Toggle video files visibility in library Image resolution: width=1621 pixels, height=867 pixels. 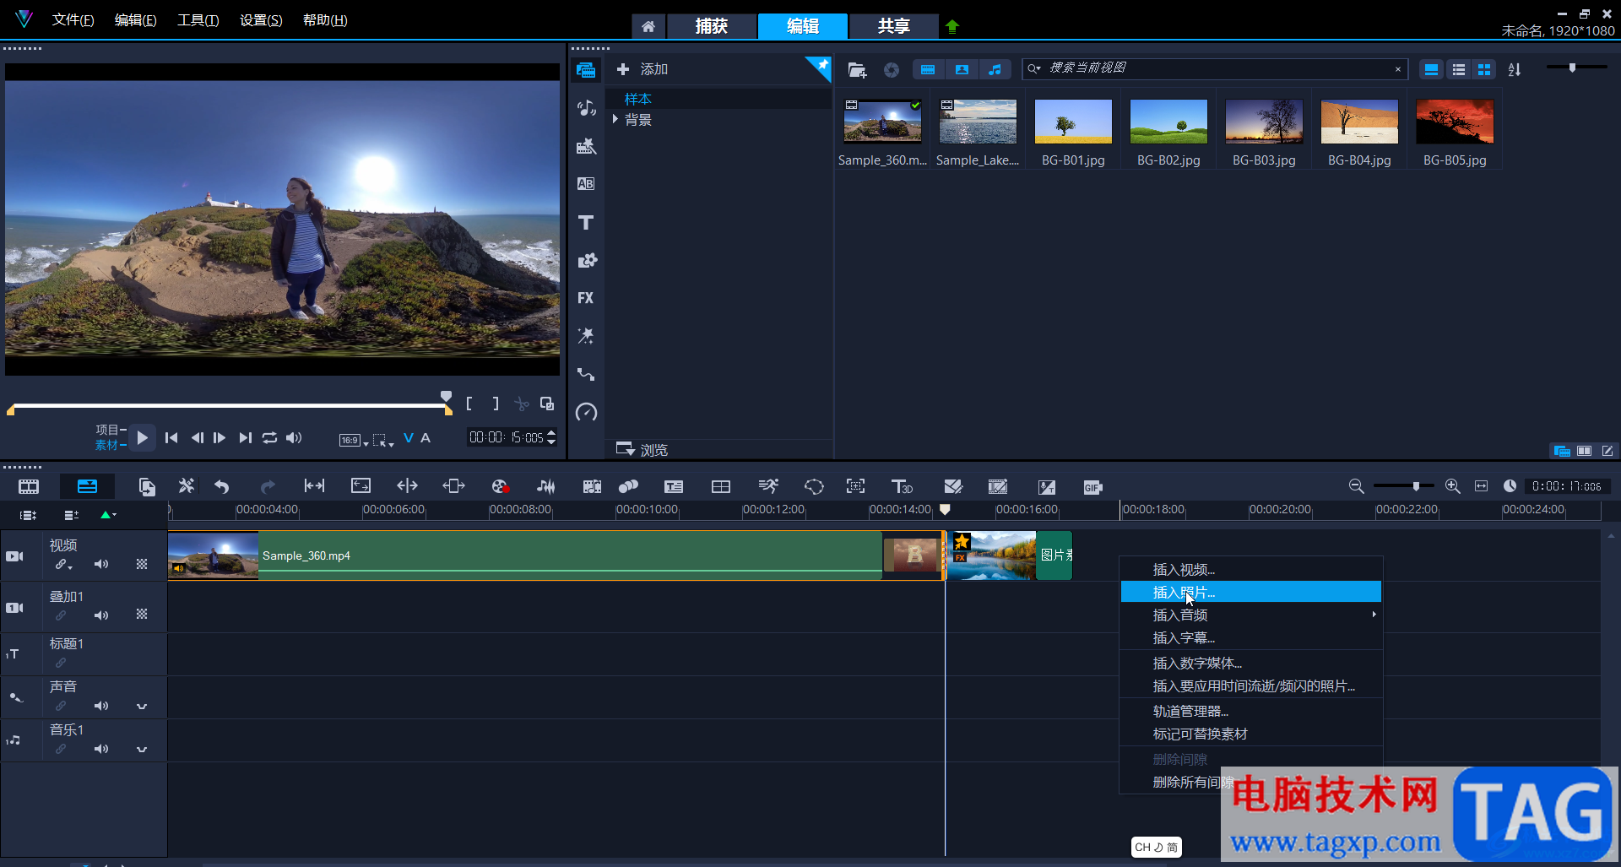[928, 70]
